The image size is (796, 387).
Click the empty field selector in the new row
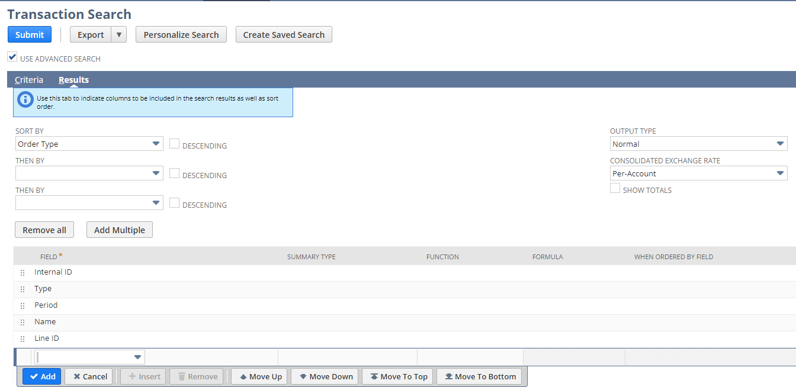pos(89,356)
